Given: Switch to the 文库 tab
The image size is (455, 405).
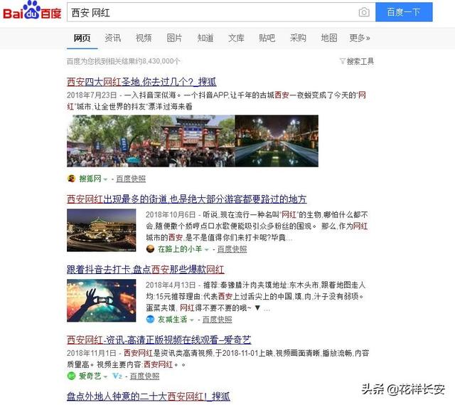Looking at the screenshot, I should click(236, 38).
